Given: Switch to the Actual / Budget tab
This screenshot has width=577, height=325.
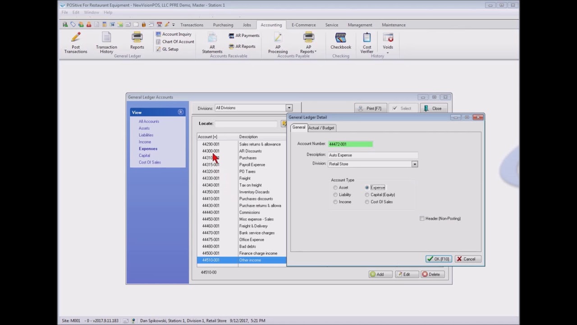Looking at the screenshot, I should pyautogui.click(x=321, y=128).
